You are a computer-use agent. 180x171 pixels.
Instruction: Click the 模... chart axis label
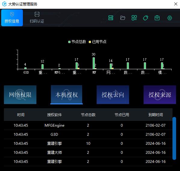coord(162,72)
